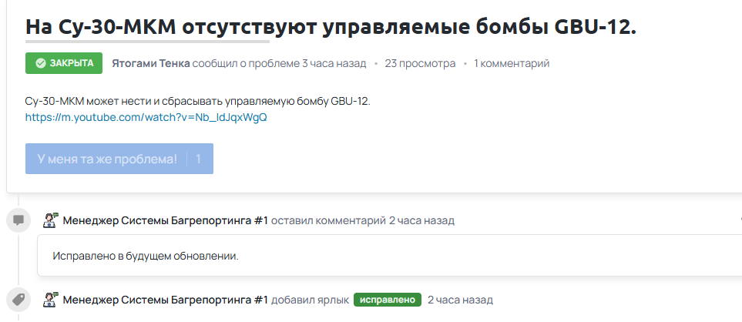Click the label entry's "2 часа назад" timestamp
742x322 pixels.
pyautogui.click(x=460, y=300)
